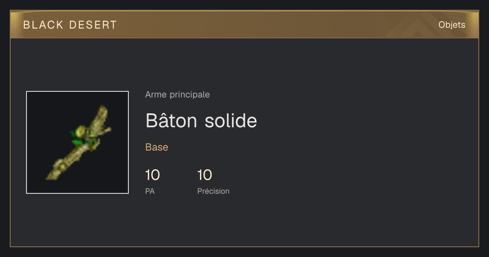This screenshot has width=489, height=257.
Task: Click the Bâton solide staff item icon
Action: (x=77, y=142)
